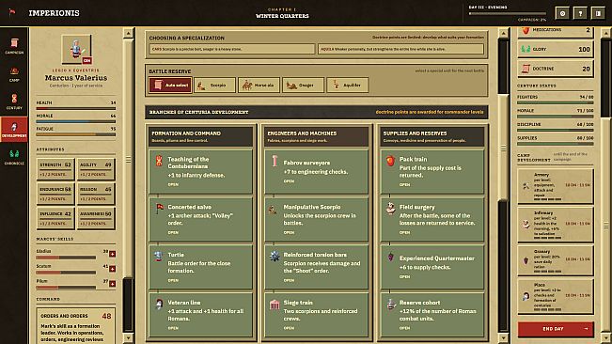
Task: Open the help question mark icon
Action: click(580, 13)
